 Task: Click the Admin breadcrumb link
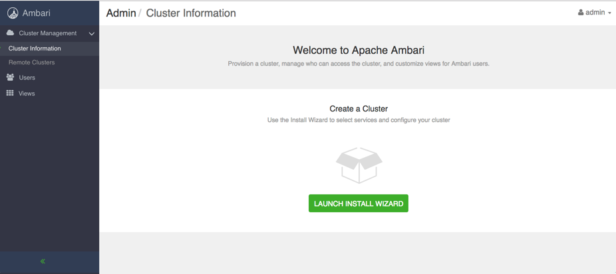coord(121,13)
